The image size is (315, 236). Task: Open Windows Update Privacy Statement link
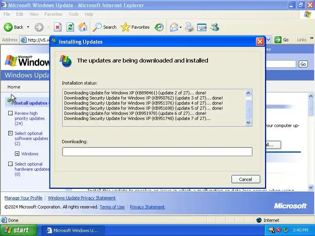[82, 198]
